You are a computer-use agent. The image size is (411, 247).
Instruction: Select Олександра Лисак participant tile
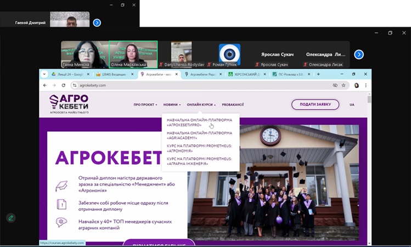coord(325,54)
